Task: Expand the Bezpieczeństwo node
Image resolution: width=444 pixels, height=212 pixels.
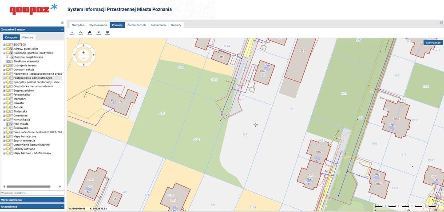Action: (4, 91)
